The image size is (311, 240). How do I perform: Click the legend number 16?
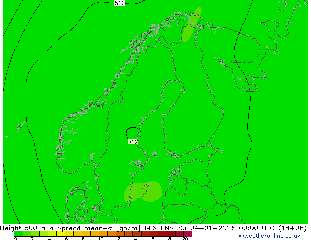pyautogui.click(x=152, y=239)
